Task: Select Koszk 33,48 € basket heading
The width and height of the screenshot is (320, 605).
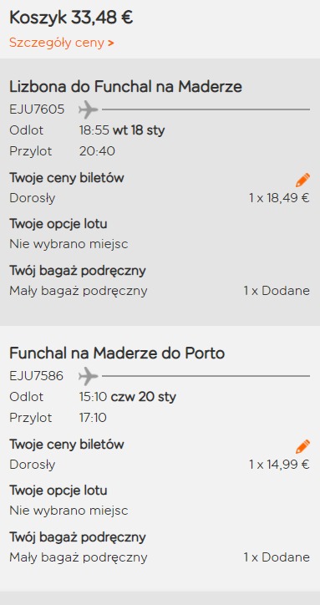Action: pyautogui.click(x=71, y=18)
